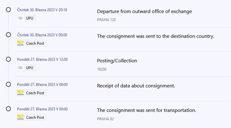Select the timeline dot for Receipt of data event
The image size is (231, 128).
point(8,84)
